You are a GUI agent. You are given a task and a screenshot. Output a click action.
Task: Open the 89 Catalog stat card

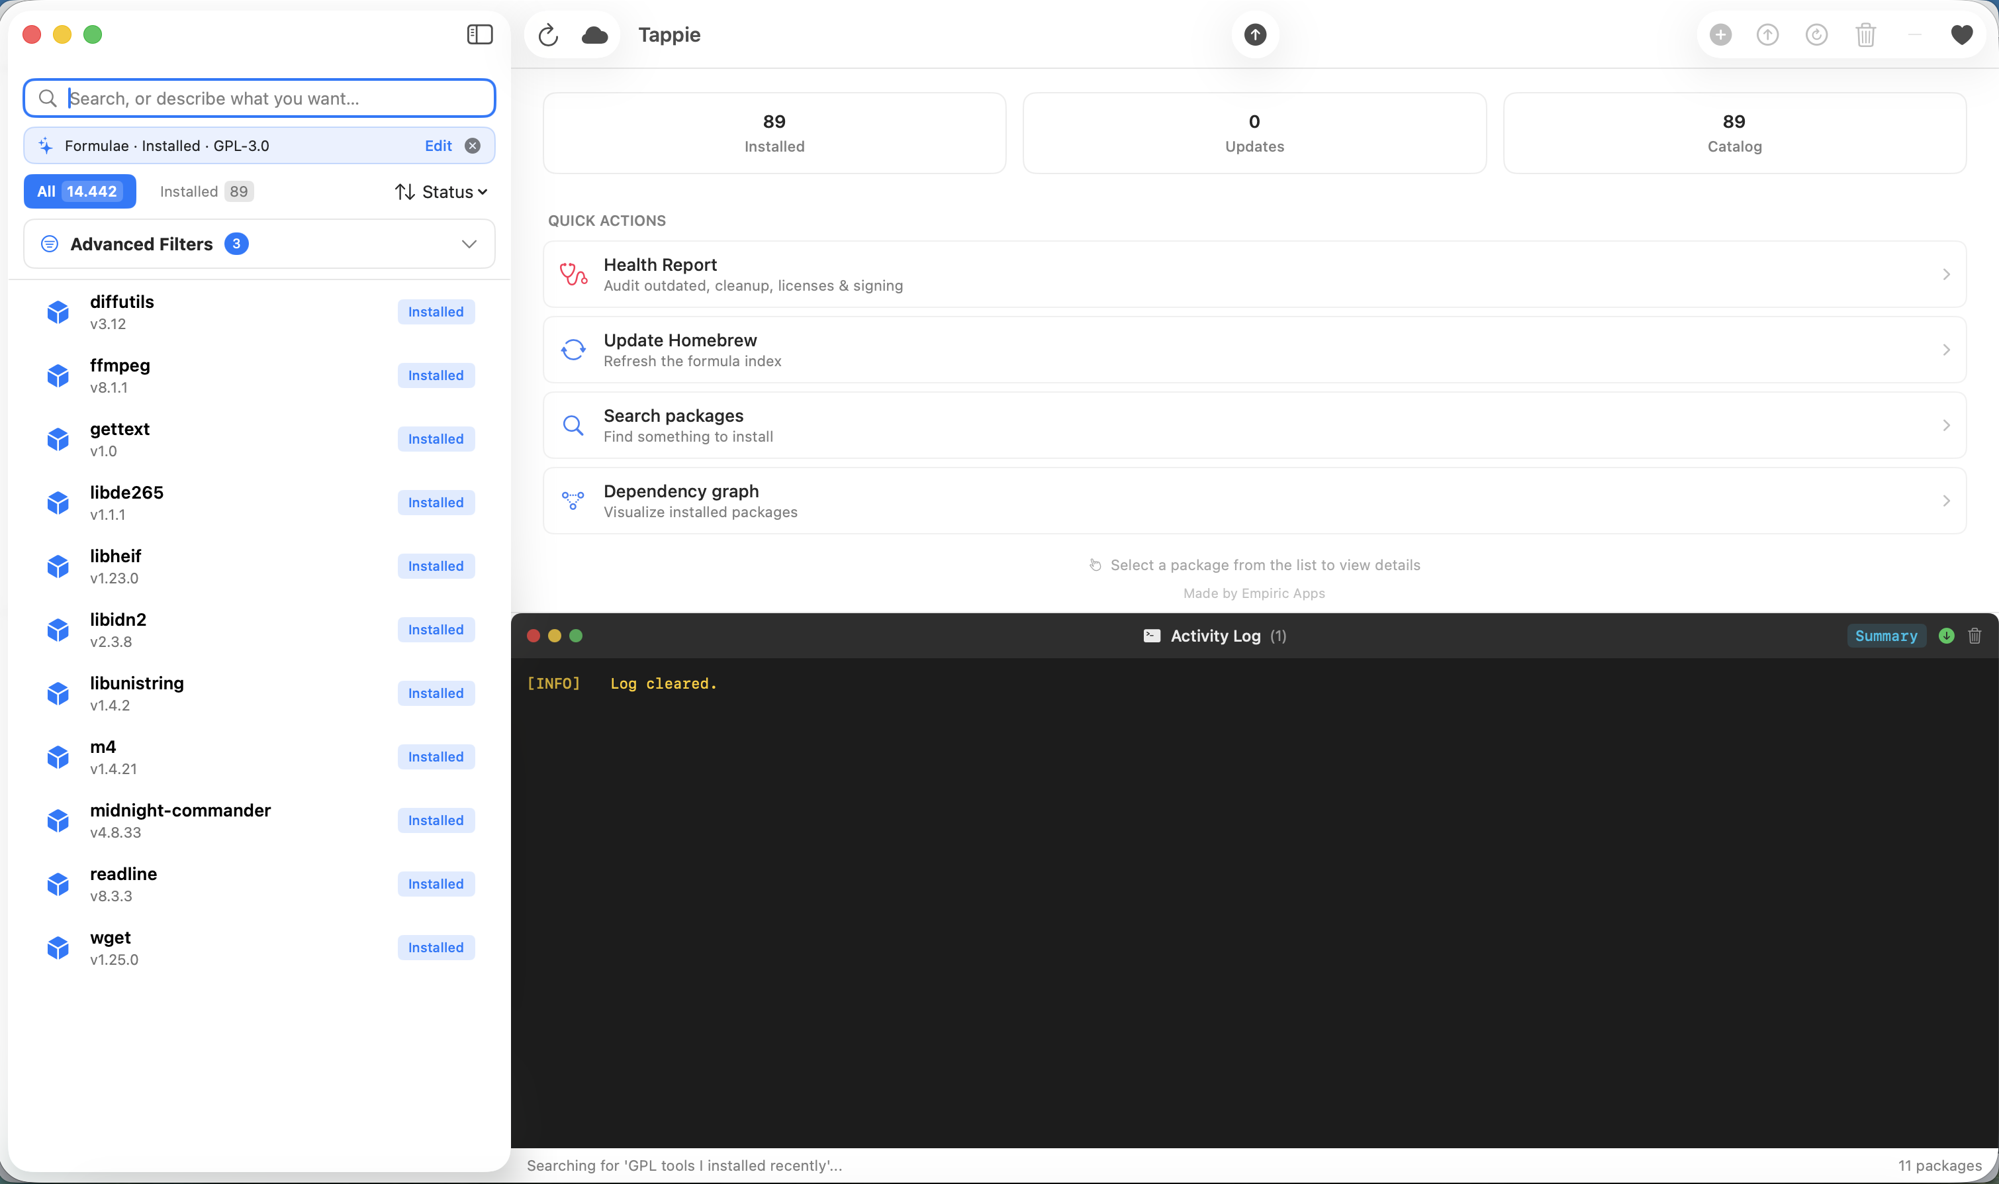(x=1734, y=133)
